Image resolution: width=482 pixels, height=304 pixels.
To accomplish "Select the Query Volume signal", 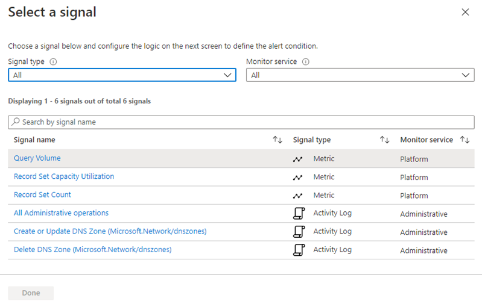I will coord(37,158).
